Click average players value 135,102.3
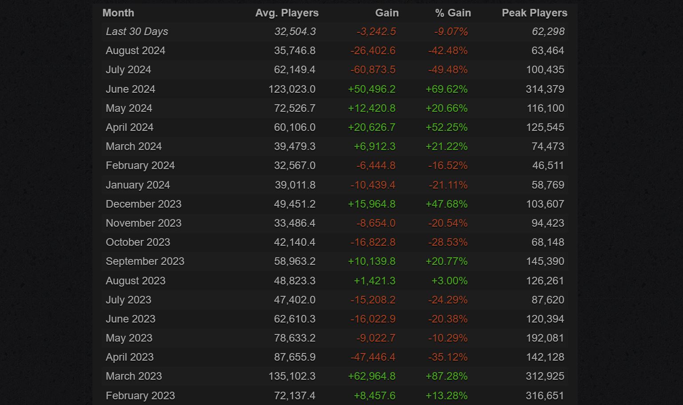The height and width of the screenshot is (405, 683). pos(292,376)
